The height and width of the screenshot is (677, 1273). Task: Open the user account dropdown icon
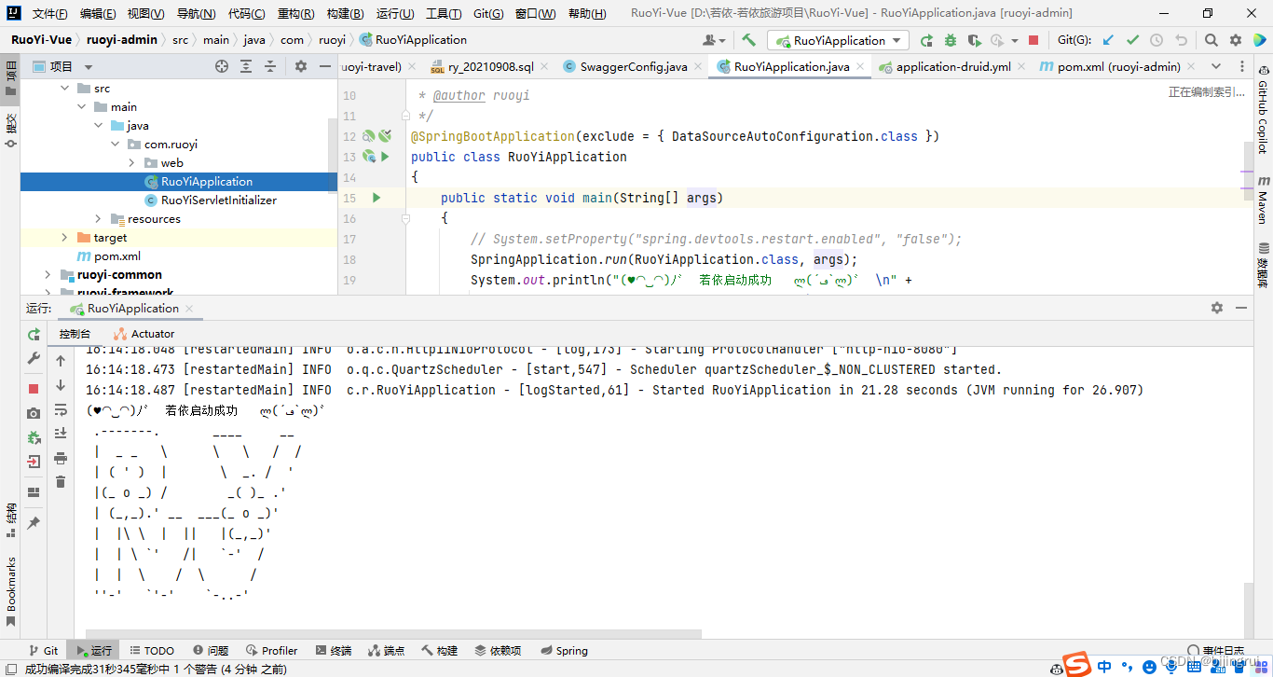click(714, 40)
